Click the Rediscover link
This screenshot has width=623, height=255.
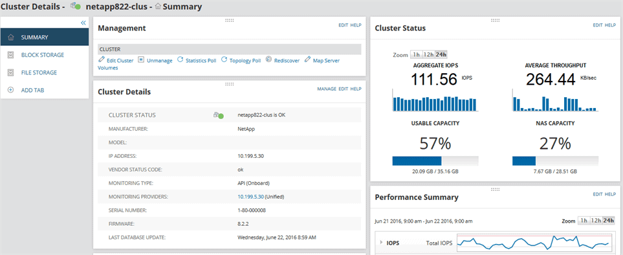287,61
